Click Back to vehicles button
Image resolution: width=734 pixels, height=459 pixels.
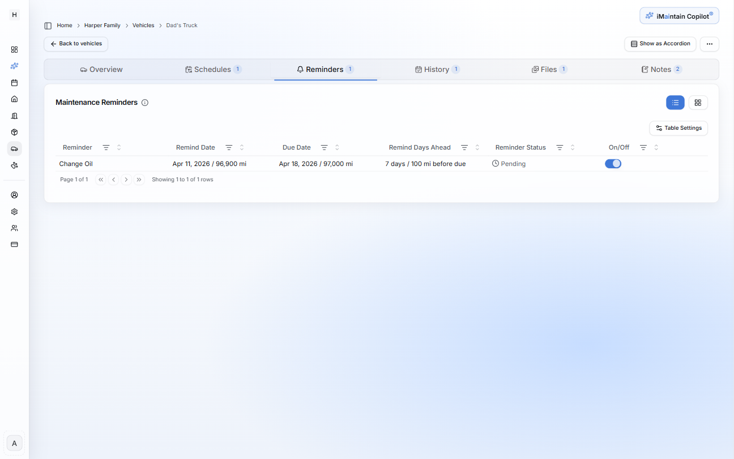coord(76,44)
